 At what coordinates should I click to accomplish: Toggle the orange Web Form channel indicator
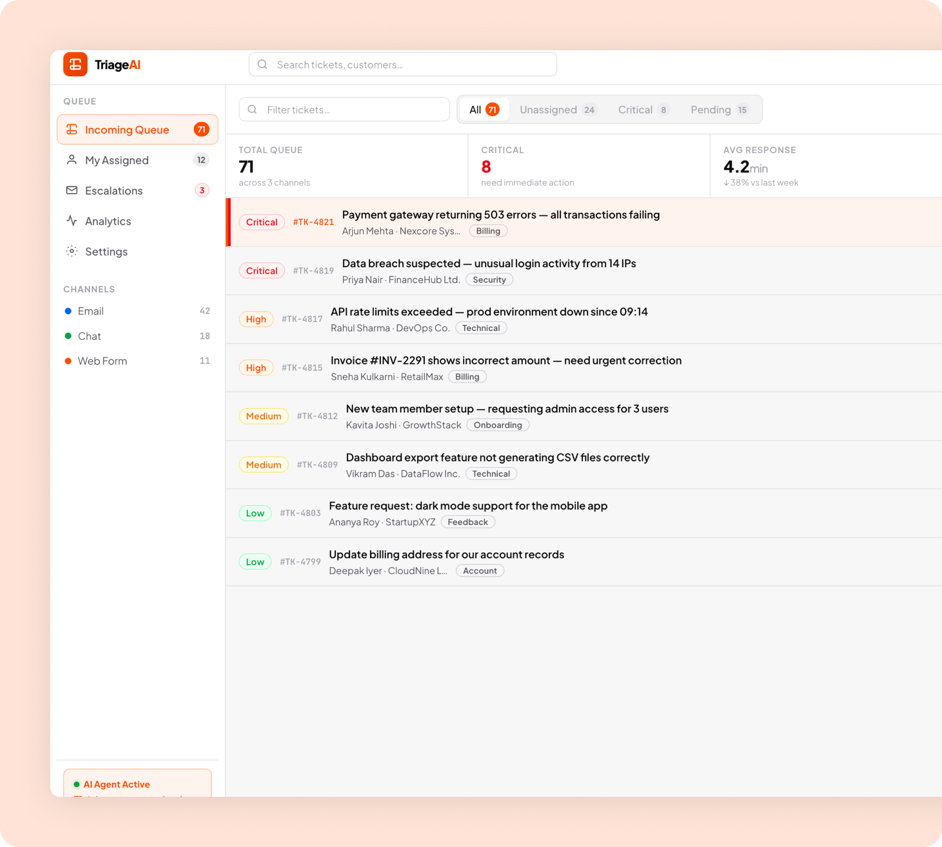[68, 361]
